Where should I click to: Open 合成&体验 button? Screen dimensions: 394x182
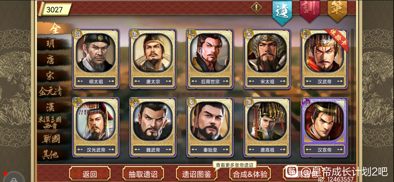(250, 174)
